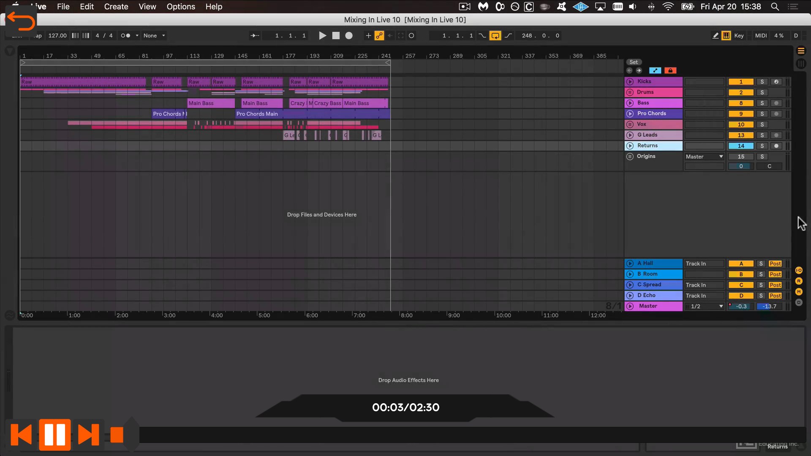Toggle Computer MIDI Keyboard icon
This screenshot has width=811, height=456.
click(x=726, y=35)
